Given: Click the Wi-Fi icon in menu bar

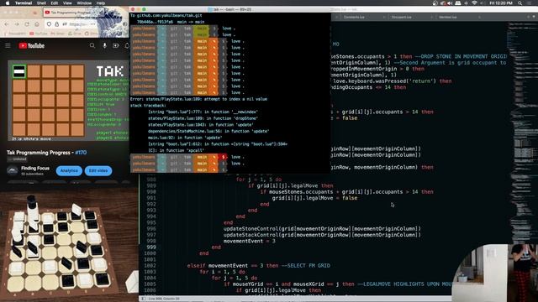Looking at the screenshot, I should (474, 3).
